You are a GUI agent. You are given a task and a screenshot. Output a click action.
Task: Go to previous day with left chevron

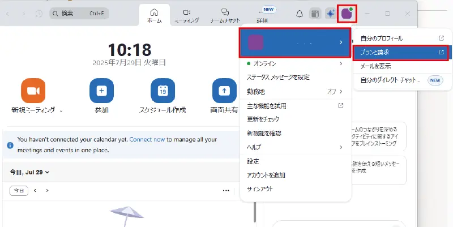click(x=35, y=190)
